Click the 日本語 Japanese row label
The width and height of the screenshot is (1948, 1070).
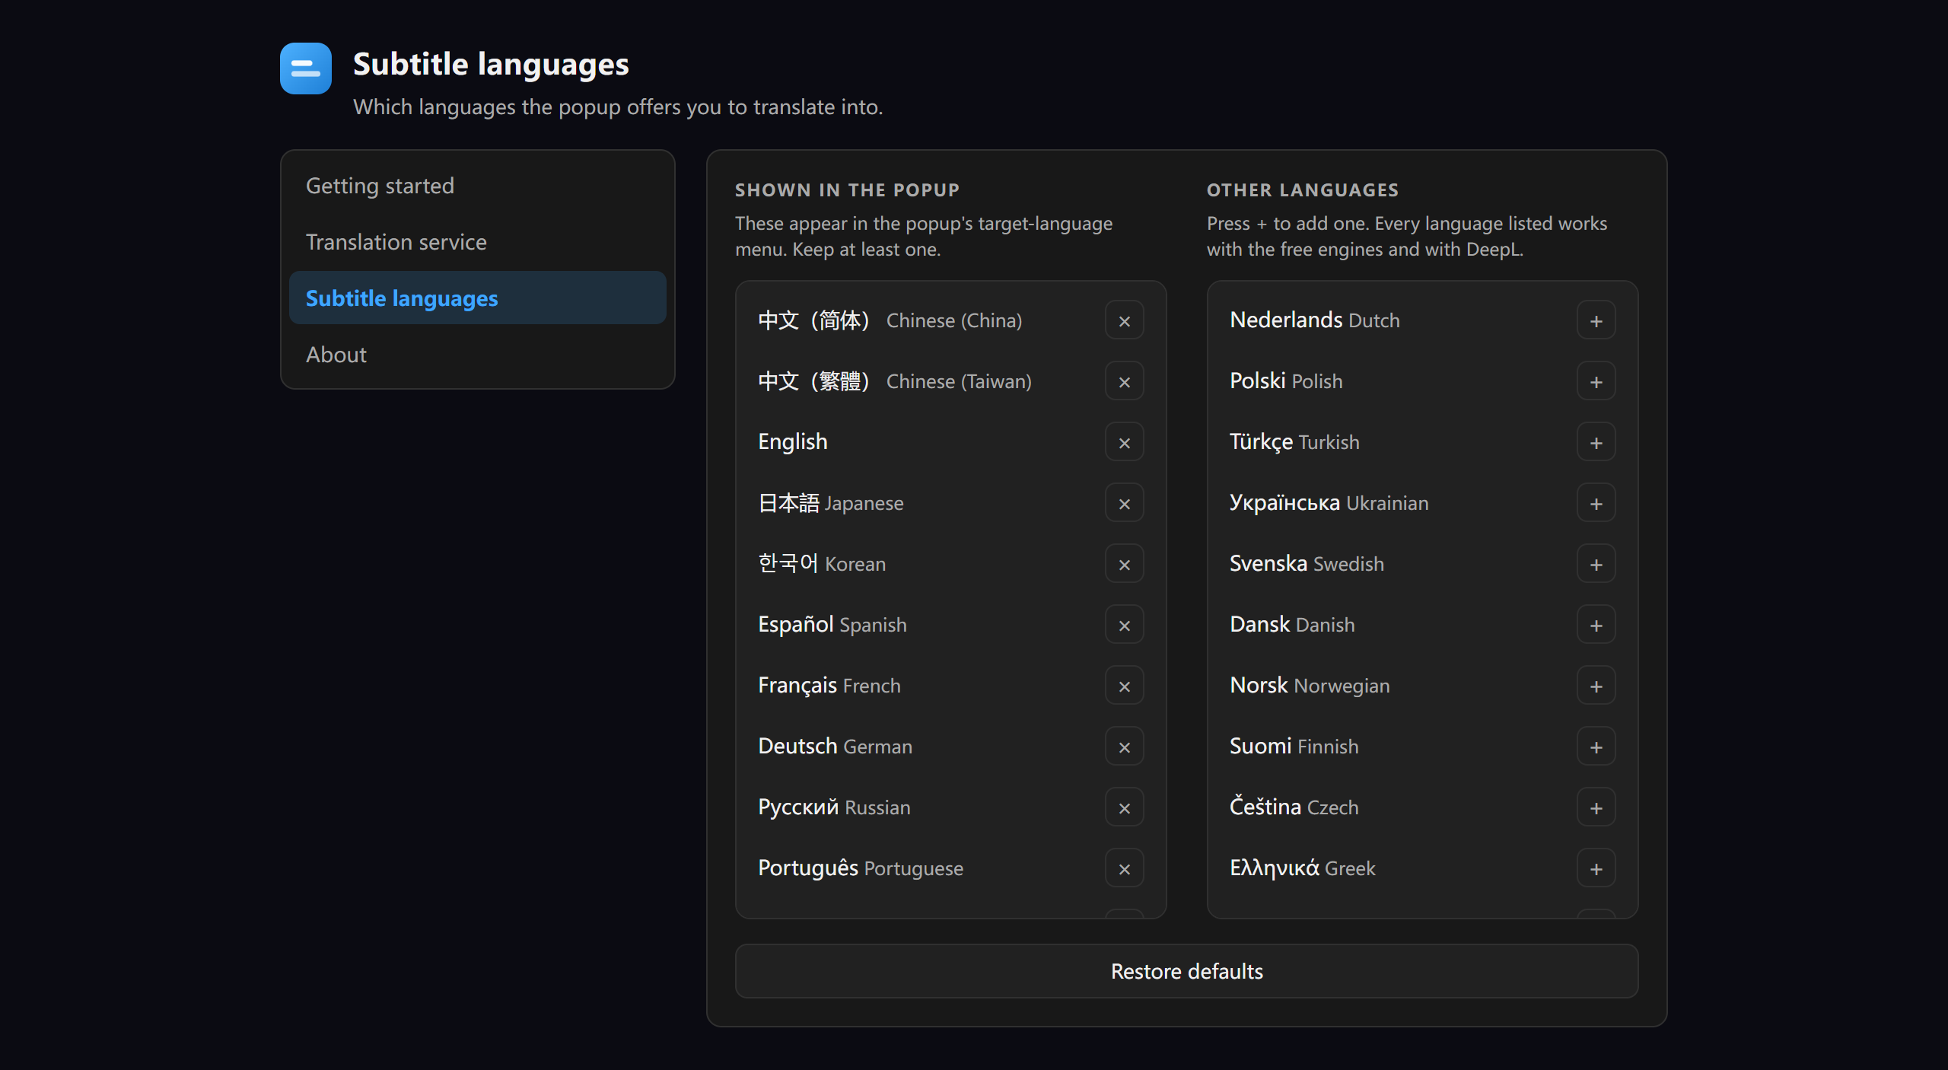click(x=830, y=503)
